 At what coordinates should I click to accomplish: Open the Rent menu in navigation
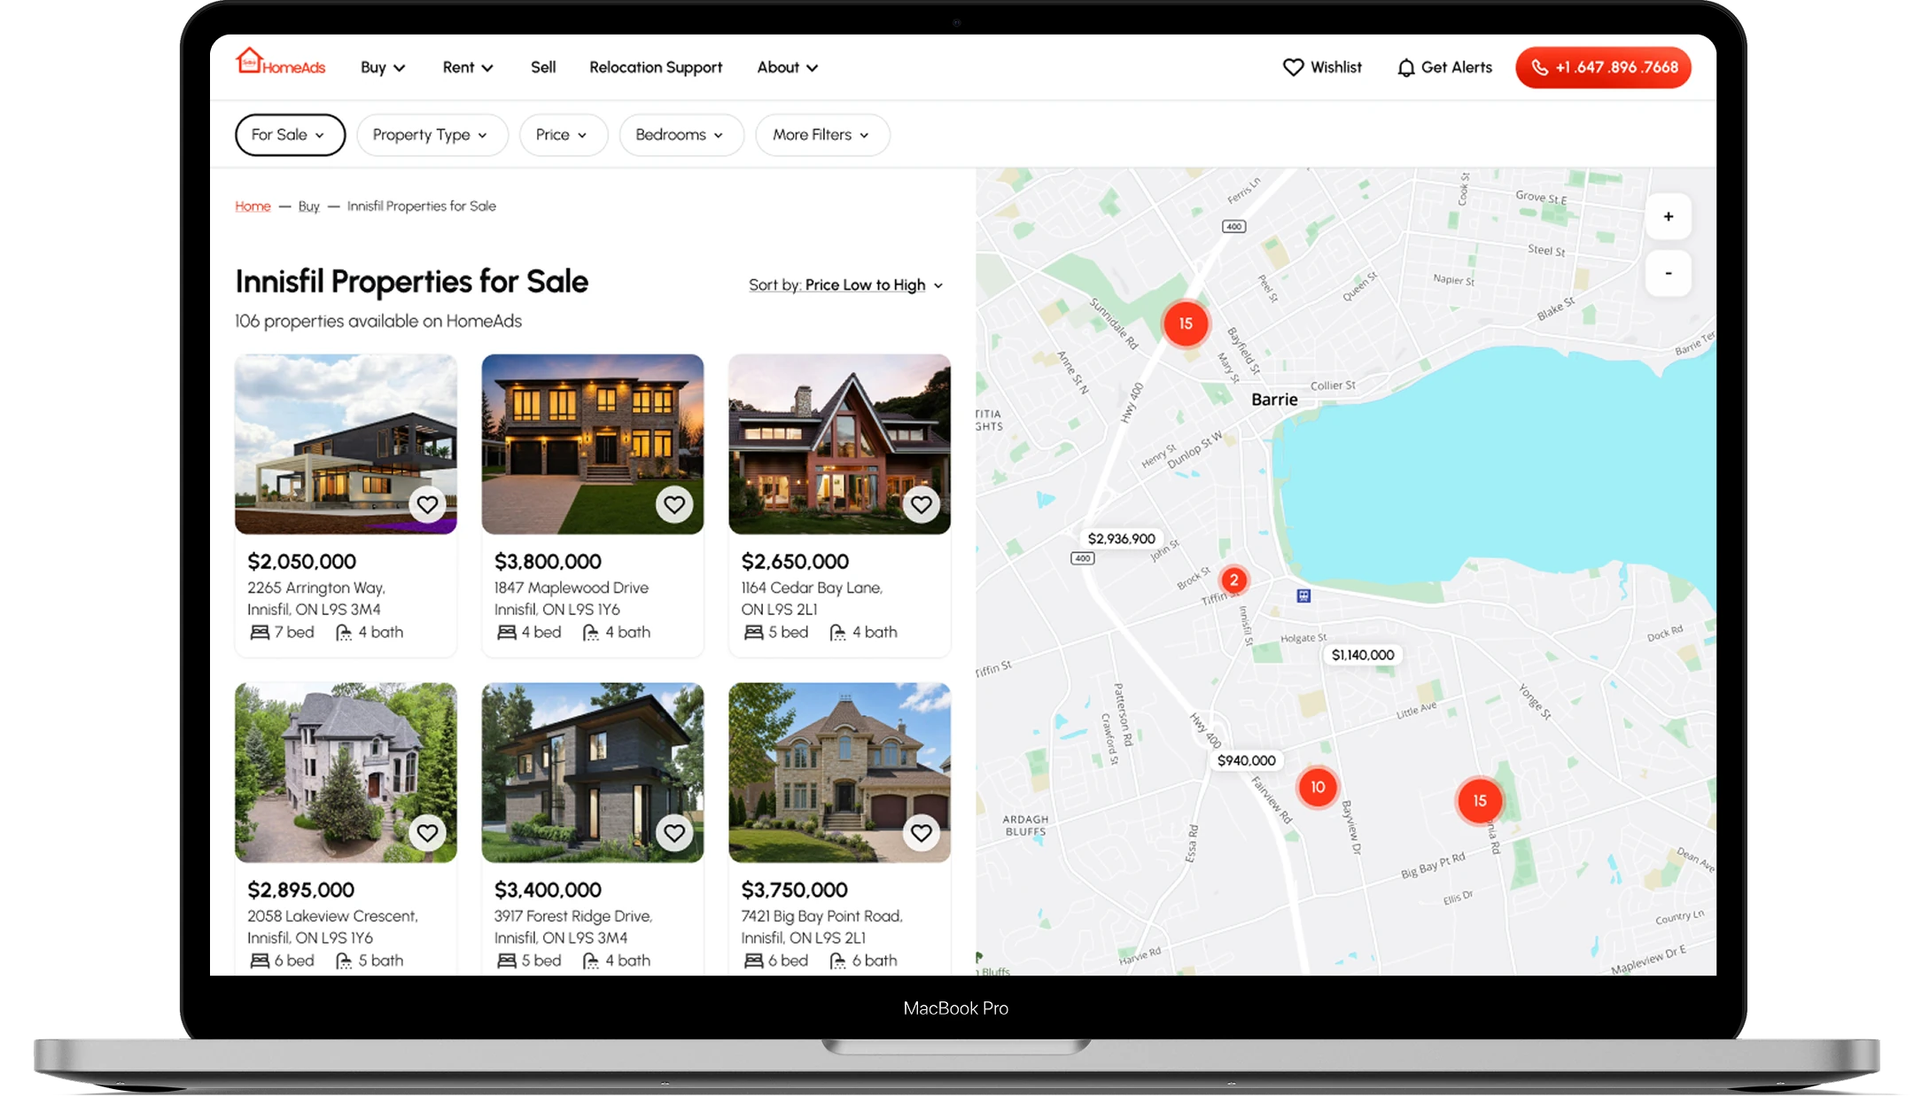[x=468, y=67]
